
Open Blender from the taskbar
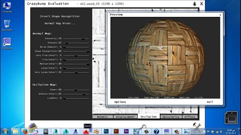tap(96, 132)
